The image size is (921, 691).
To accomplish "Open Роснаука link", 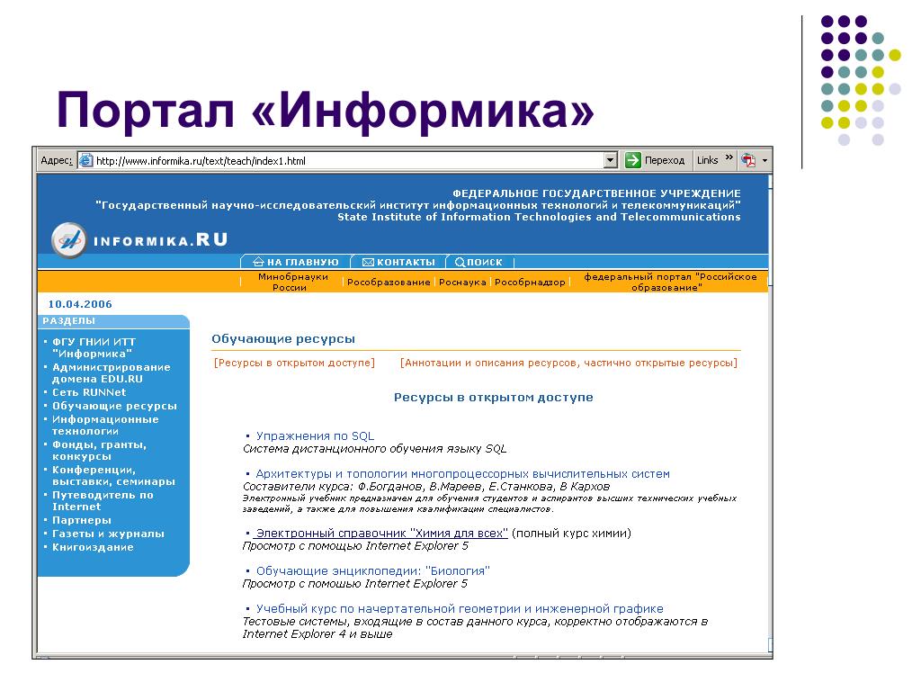I will 462,282.
